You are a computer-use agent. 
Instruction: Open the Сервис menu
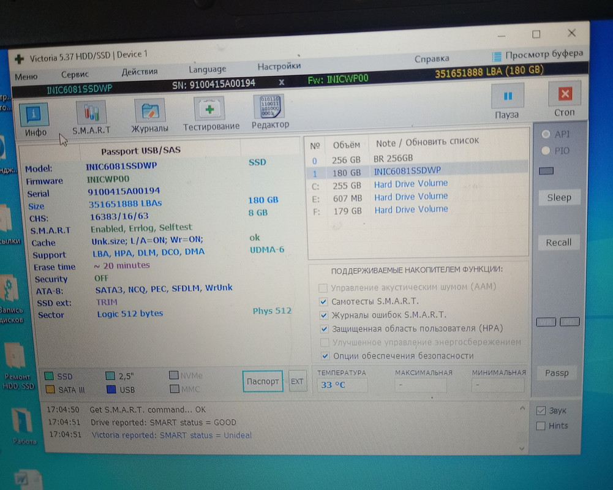coord(75,74)
